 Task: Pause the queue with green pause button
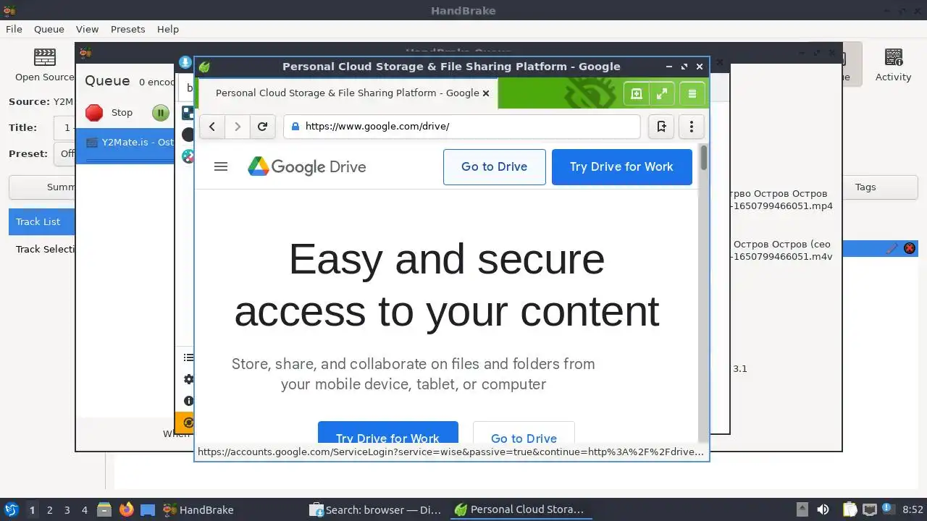point(160,113)
